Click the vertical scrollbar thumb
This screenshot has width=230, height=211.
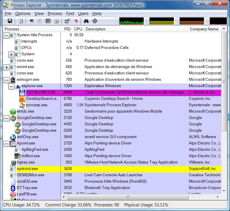(x=224, y=82)
